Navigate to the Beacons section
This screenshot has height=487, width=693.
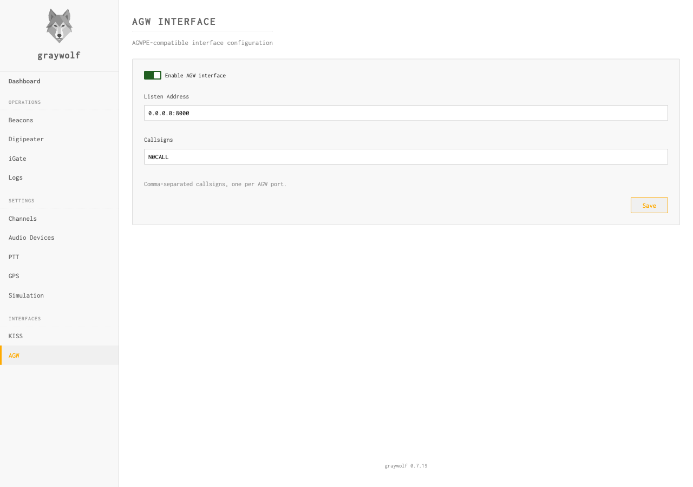tap(21, 120)
